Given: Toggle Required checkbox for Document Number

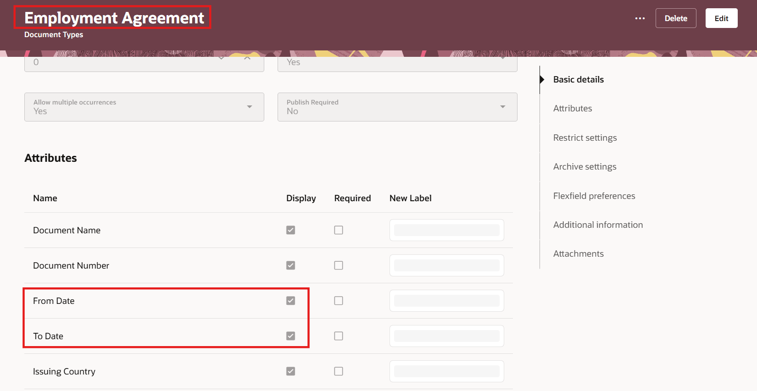Looking at the screenshot, I should pyautogui.click(x=339, y=265).
